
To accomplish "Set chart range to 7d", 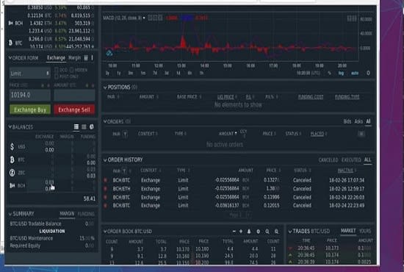I will 155,74.
